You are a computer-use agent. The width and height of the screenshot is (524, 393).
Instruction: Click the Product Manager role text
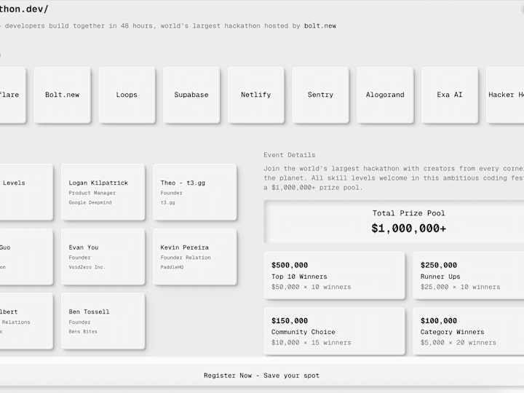click(x=92, y=193)
